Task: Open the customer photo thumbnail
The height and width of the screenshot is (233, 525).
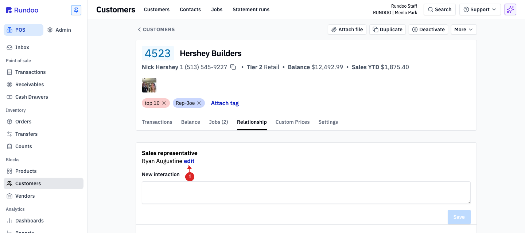Action: tap(149, 85)
